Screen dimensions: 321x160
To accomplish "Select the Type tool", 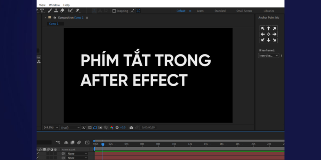I will click(42, 11).
